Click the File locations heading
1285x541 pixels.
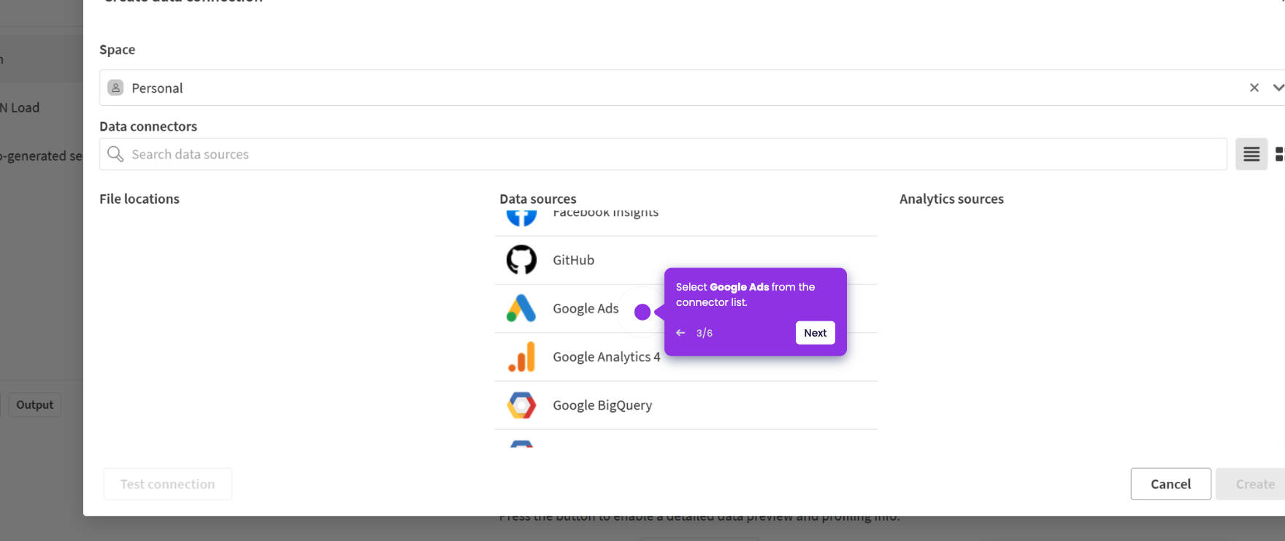(x=139, y=199)
